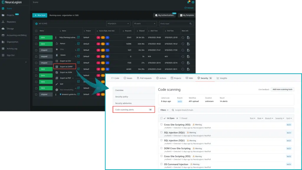Open Scans in the NeuraLegion sidebar
Viewport: 302px width, 170px height.
coord(9,9)
